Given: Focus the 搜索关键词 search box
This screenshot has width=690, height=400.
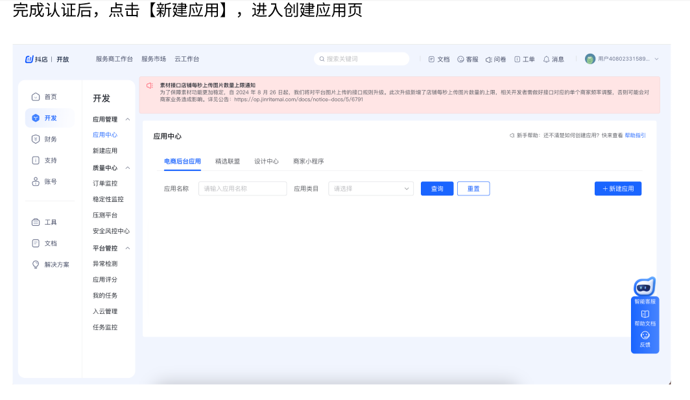Looking at the screenshot, I should pos(362,59).
